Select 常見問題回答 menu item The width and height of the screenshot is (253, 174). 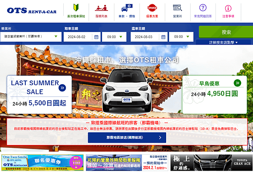pos(203,16)
